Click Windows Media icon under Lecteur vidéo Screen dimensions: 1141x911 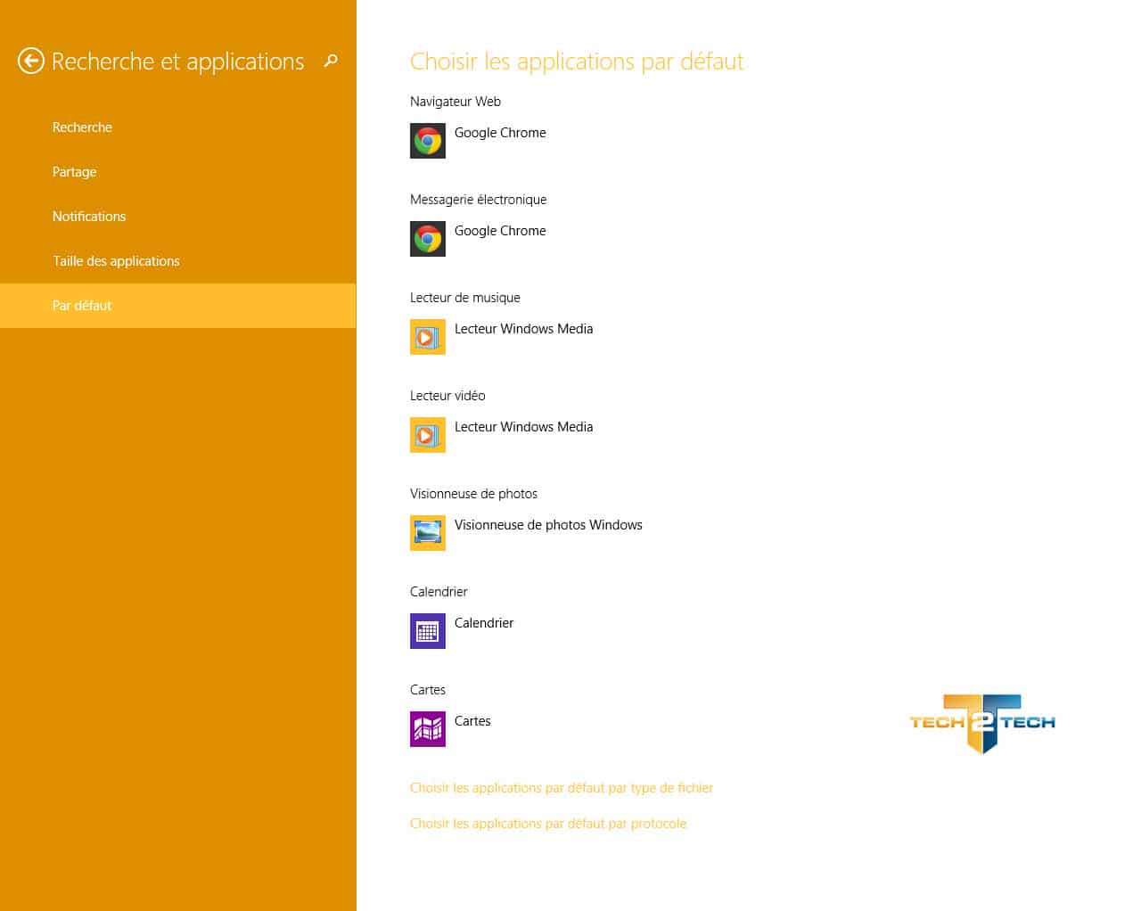[428, 435]
